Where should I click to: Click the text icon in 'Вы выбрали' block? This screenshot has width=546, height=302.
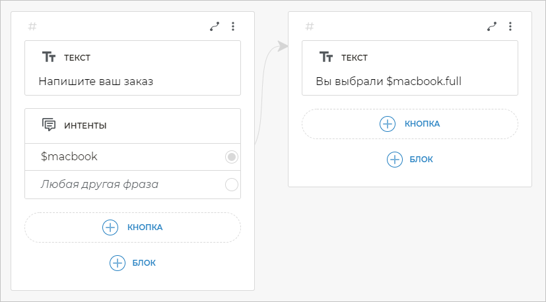click(326, 57)
